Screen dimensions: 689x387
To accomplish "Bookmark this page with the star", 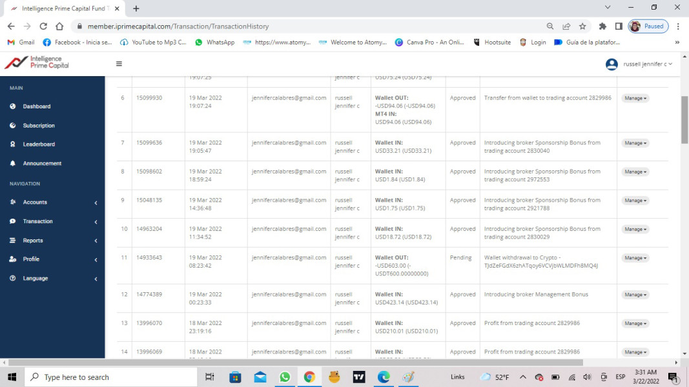I will pos(582,26).
